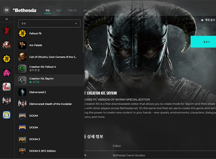Switch to the 커뮤니티 tab
The image size is (216, 159).
72,11
